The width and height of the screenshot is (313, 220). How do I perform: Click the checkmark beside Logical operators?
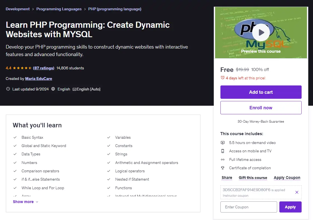tap(109, 171)
